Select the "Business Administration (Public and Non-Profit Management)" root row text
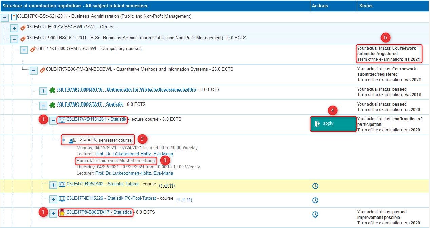Screen dimensions: 430x228 104,16
